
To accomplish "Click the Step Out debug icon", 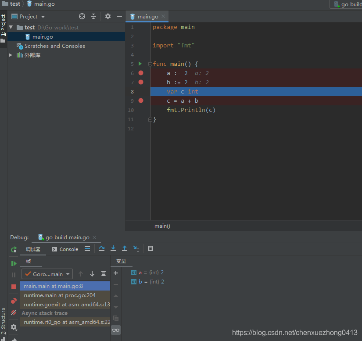I will click(x=125, y=248).
